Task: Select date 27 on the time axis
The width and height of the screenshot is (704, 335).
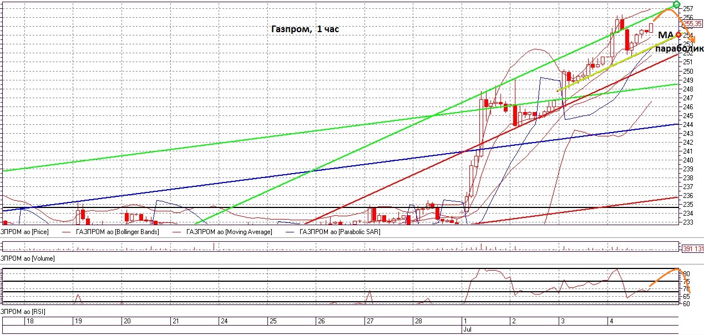Action: coord(369,321)
